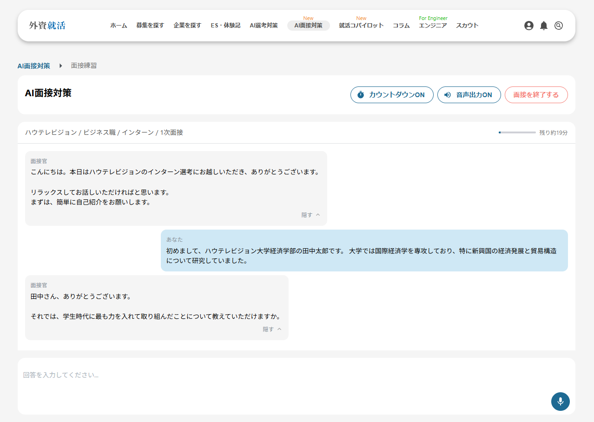Click interviewer message 田中さん、ありがとうございます

click(x=157, y=308)
